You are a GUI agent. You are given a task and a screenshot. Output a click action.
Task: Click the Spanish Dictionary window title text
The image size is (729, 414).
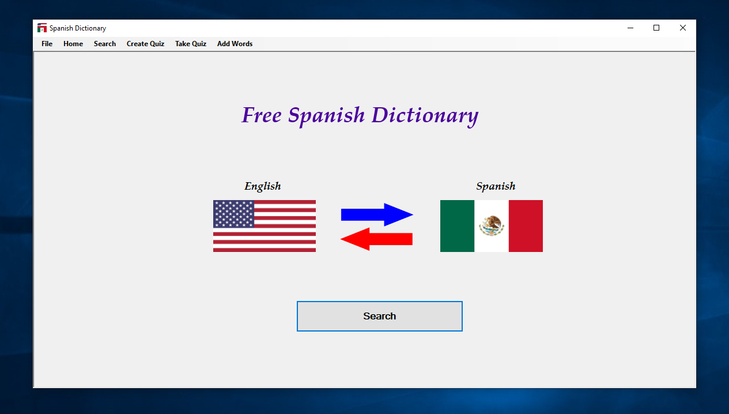tap(78, 28)
